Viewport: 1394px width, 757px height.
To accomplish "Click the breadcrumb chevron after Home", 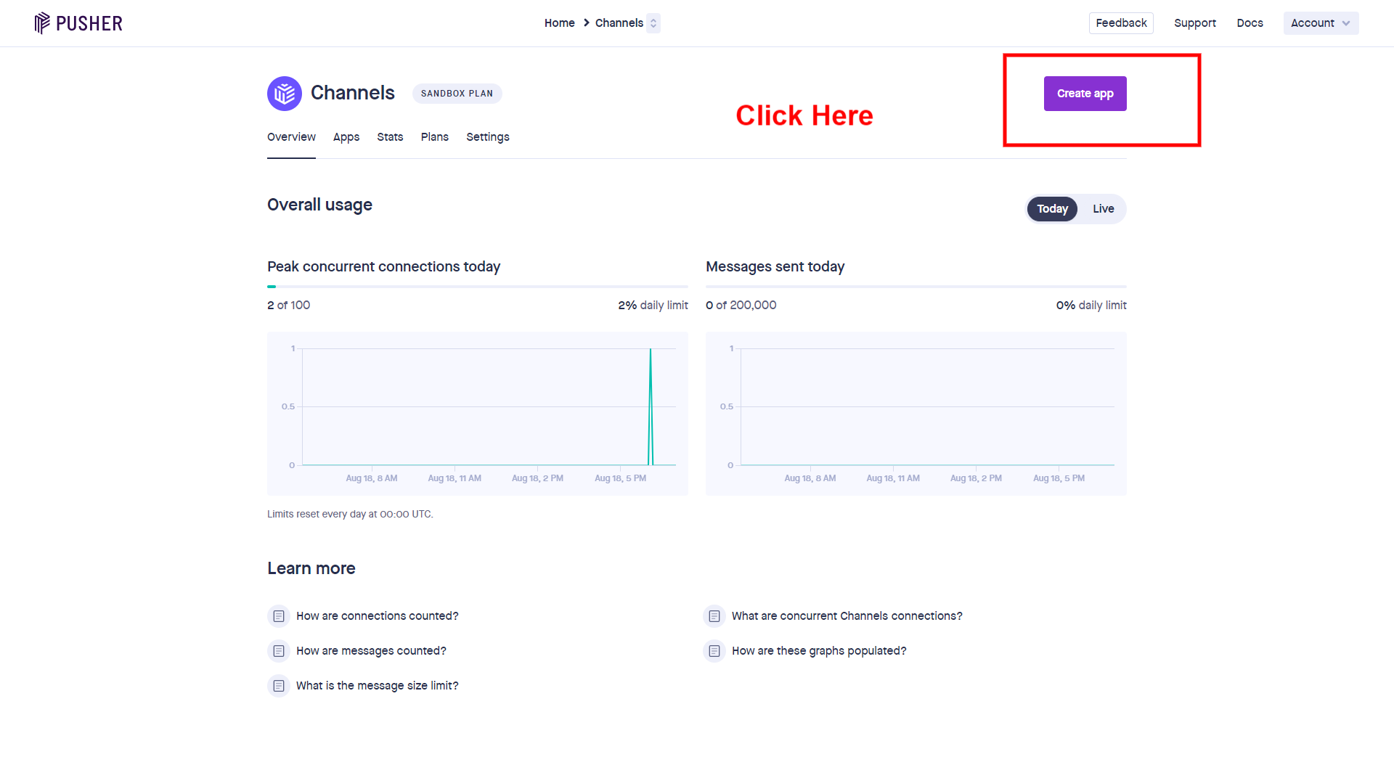I will click(x=586, y=23).
